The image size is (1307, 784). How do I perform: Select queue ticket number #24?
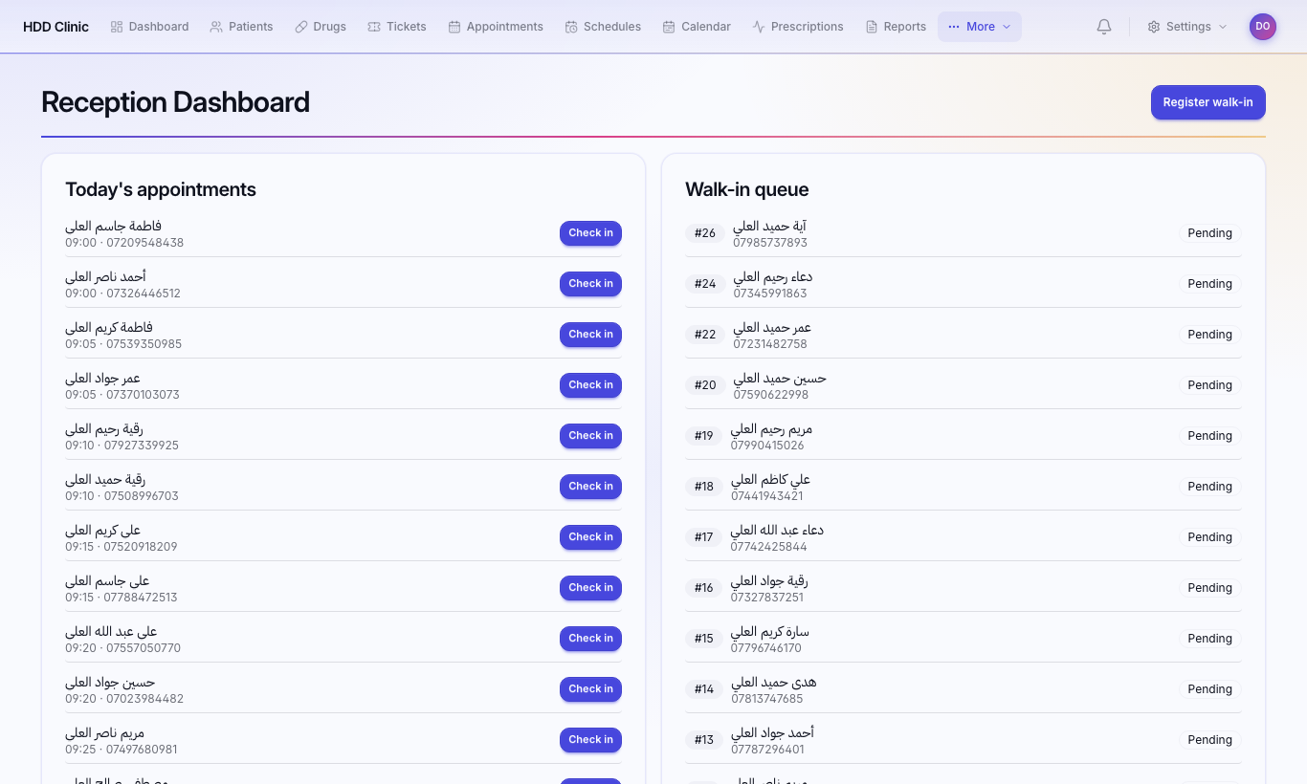(705, 284)
